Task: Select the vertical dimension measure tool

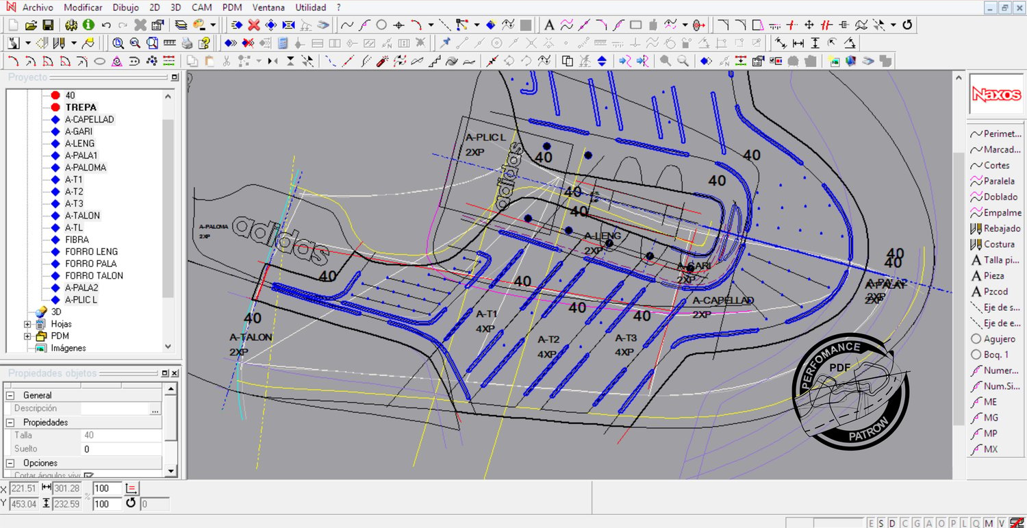Action: pos(815,43)
